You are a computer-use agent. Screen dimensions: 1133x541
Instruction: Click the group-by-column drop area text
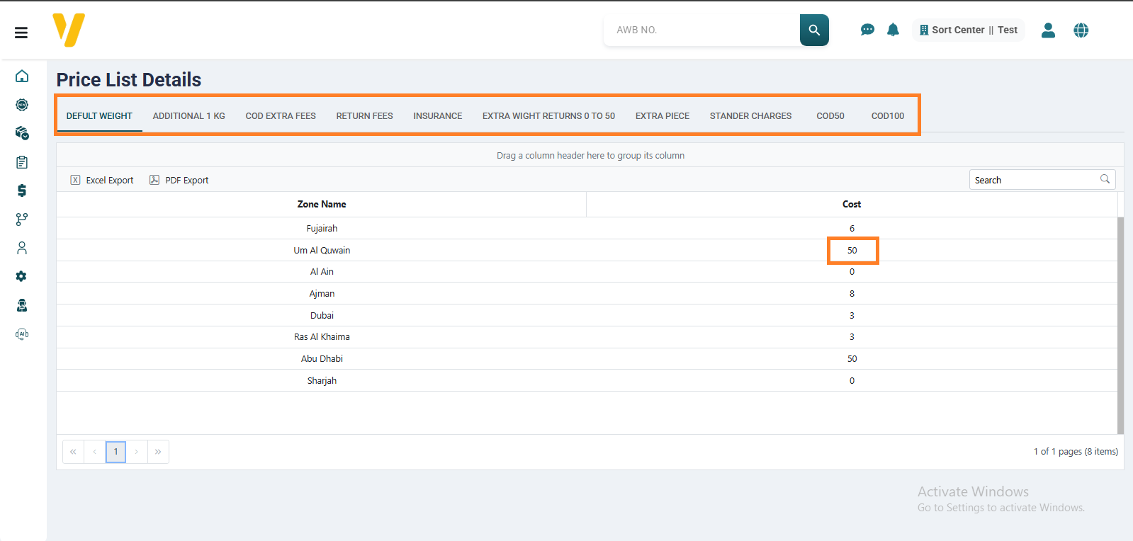click(590, 155)
